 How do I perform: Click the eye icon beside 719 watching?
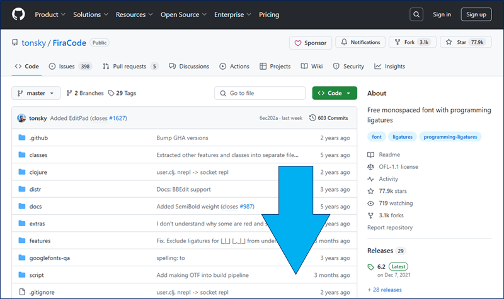click(x=370, y=203)
